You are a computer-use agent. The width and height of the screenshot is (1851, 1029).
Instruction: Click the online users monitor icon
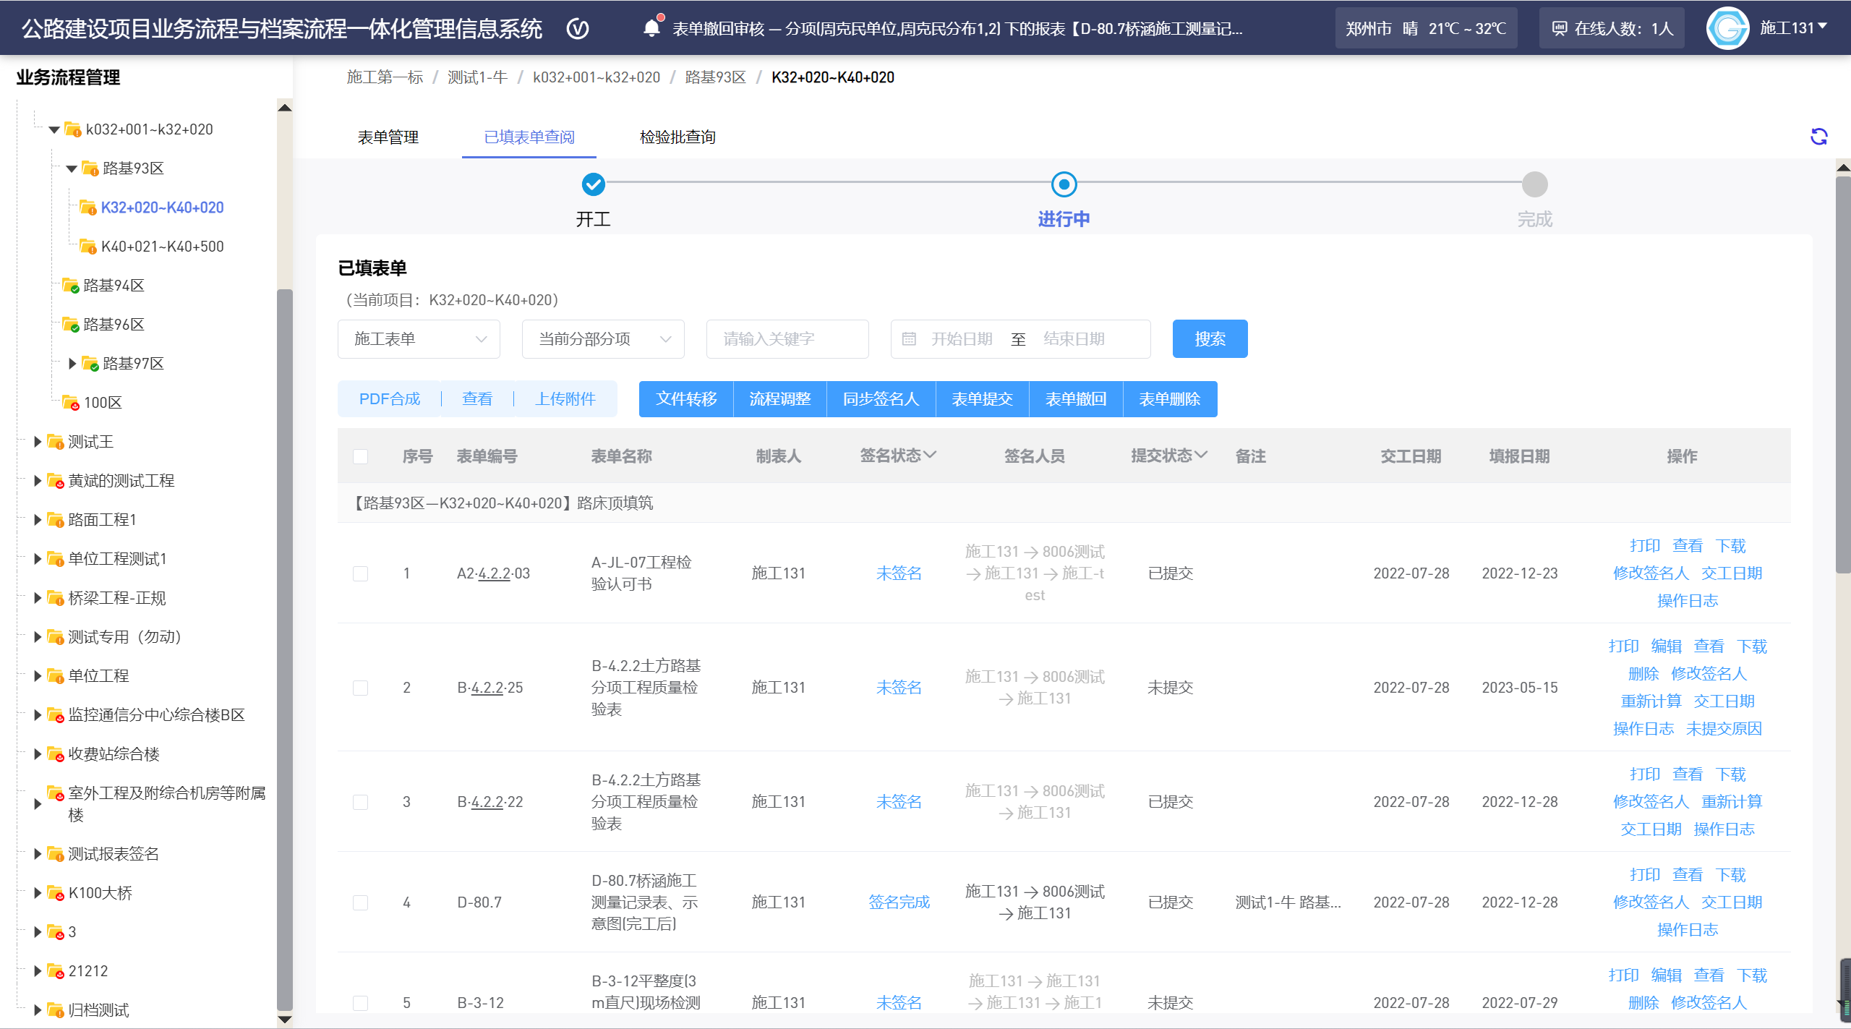pos(1560,29)
